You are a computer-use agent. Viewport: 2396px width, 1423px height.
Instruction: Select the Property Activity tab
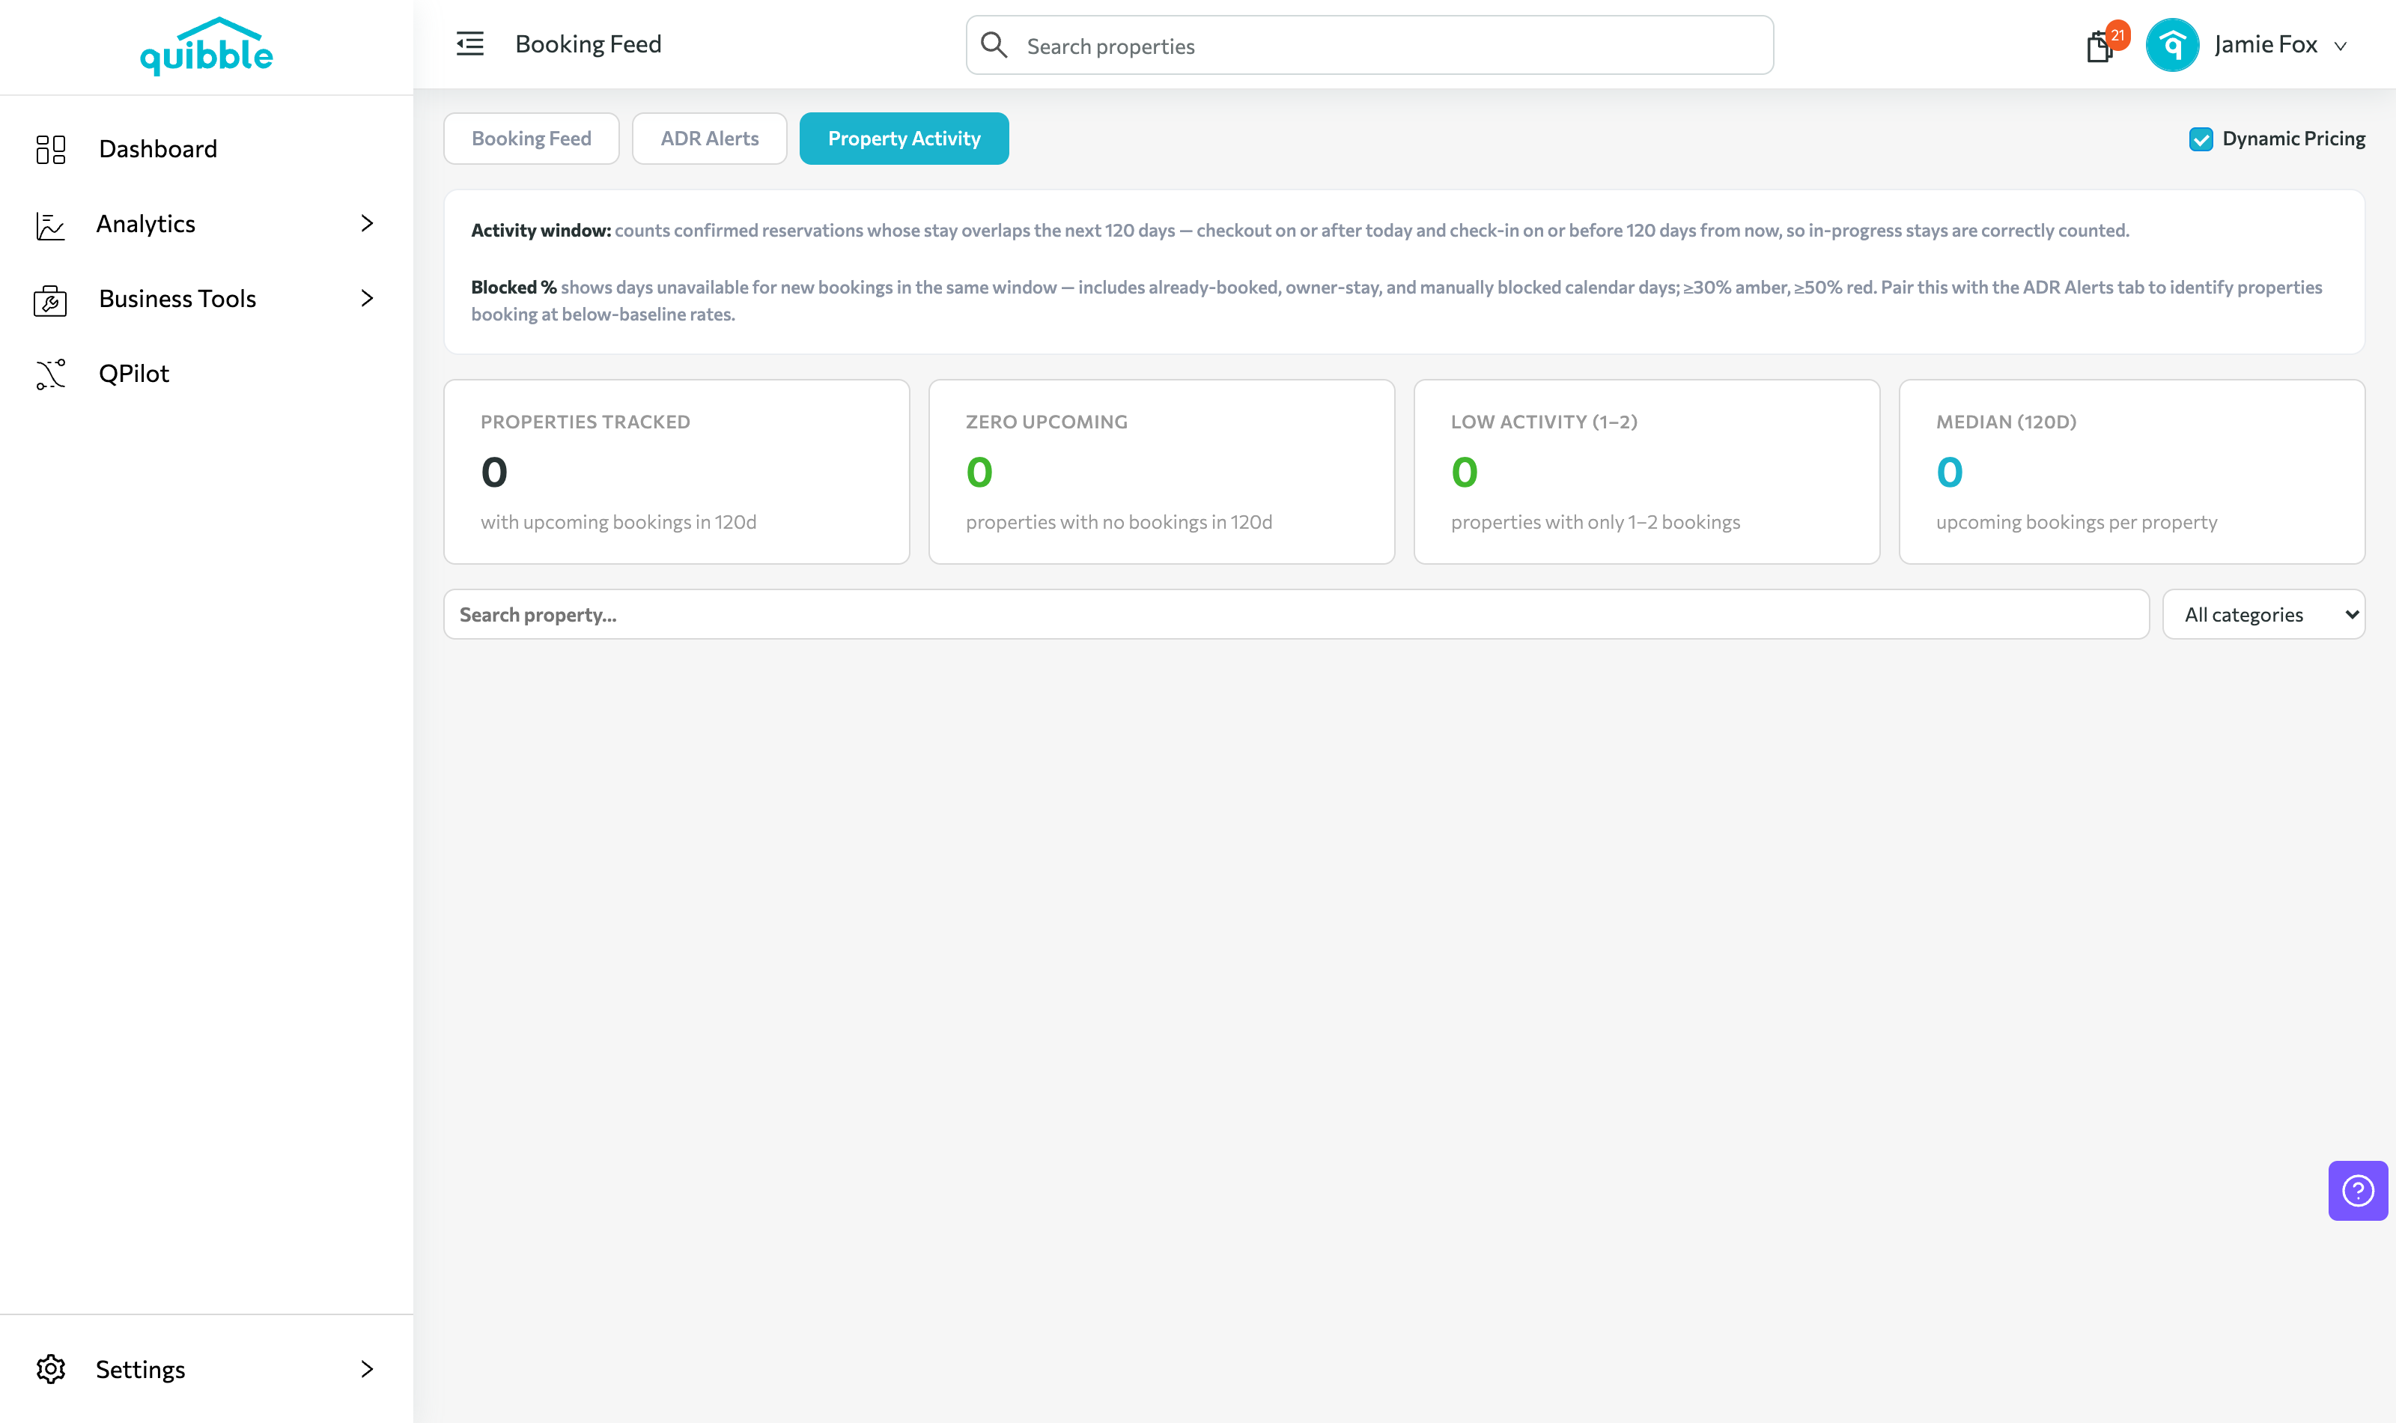point(904,138)
